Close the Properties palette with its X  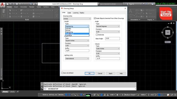pyautogui.click(x=1, y=29)
